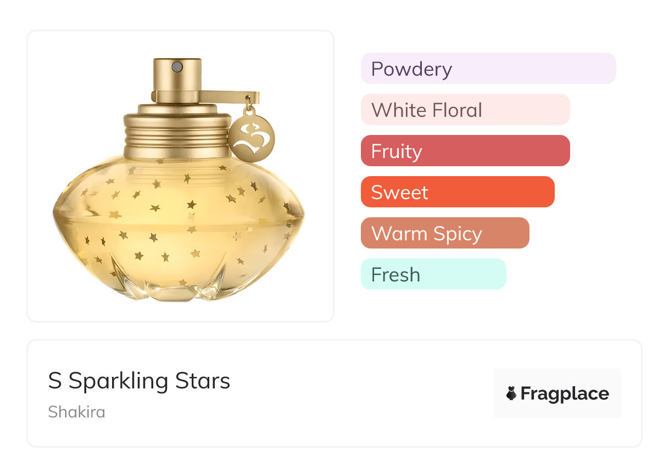Select the Powdery accord bar
Screen dimensions: 669x474
(488, 69)
